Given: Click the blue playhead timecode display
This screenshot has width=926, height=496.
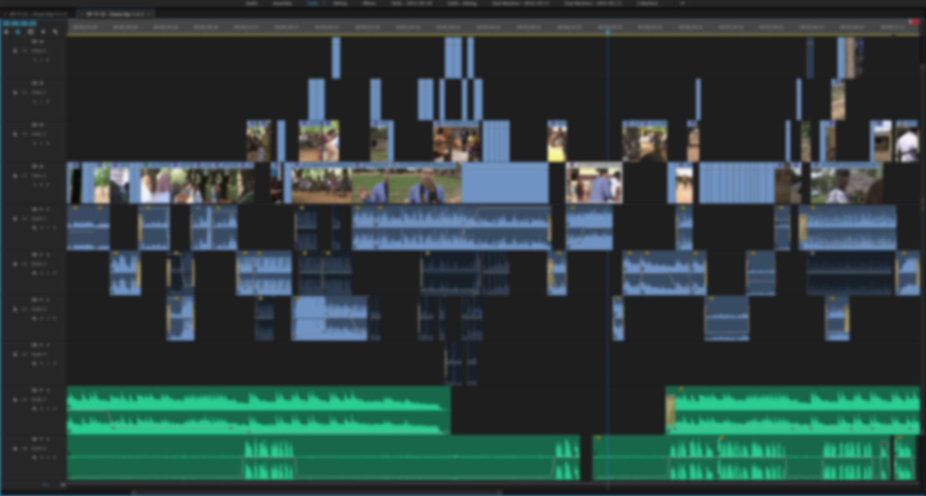Looking at the screenshot, I should [x=19, y=23].
